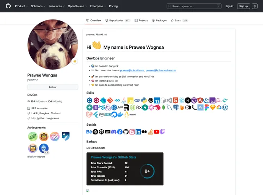Click the Angular skill icon
The width and height of the screenshot is (263, 195).
pyautogui.click(x=200, y=100)
